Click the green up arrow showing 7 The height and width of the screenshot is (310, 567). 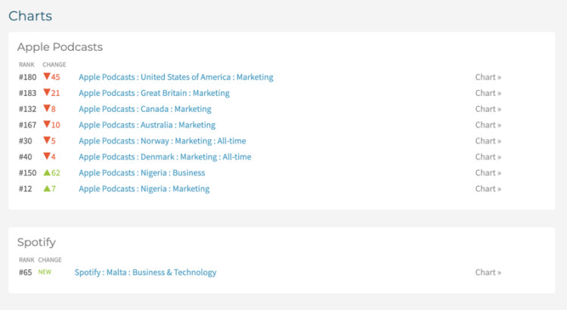(x=47, y=188)
